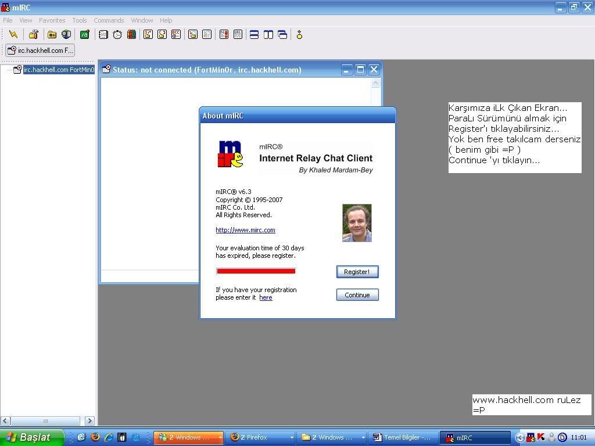595x446 pixels.
Task: Select the irc.hackhell.com F... switchbar button
Action: pyautogui.click(x=40, y=51)
